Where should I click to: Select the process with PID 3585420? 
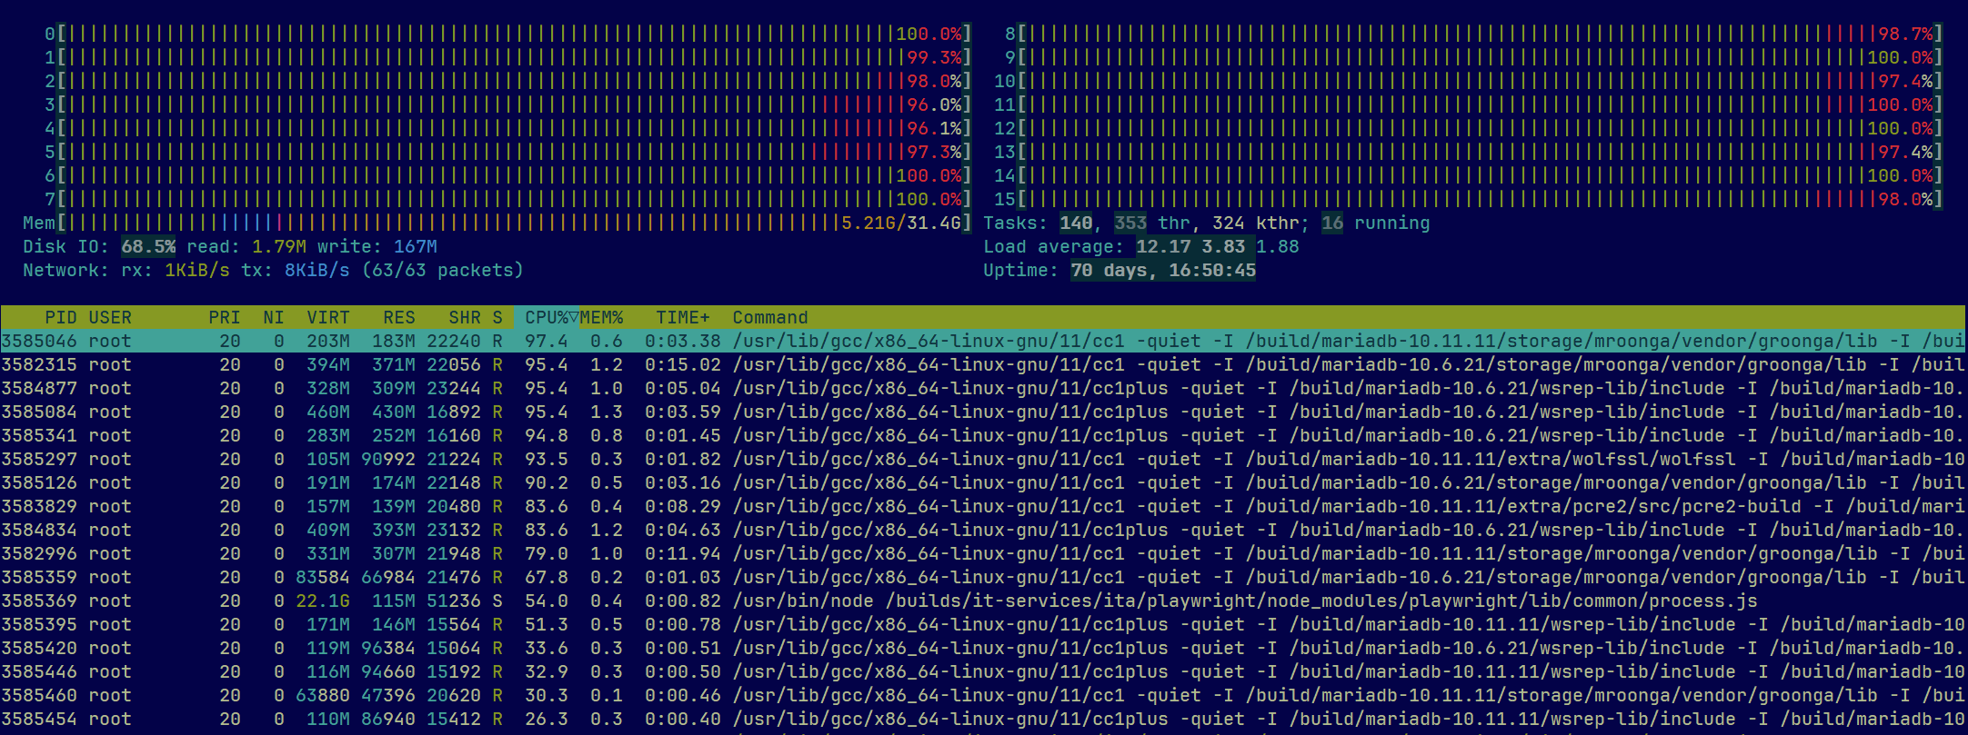click(x=983, y=648)
